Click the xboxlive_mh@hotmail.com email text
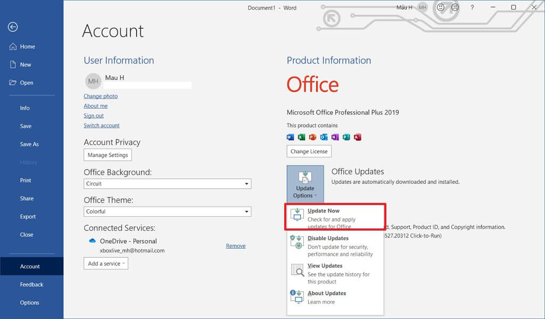Viewport: 545px width, 319px height. (x=132, y=250)
